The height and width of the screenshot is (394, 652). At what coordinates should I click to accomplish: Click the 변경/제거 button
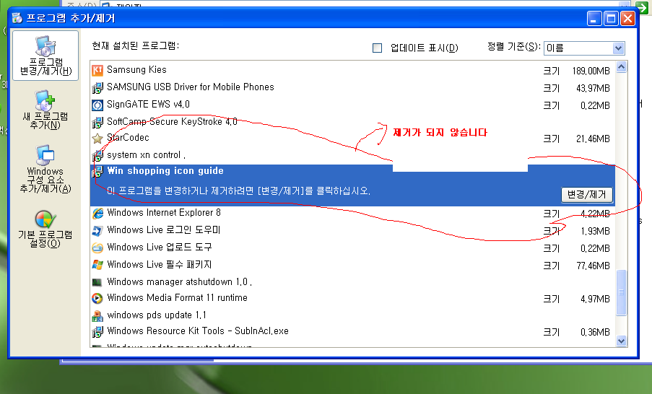click(x=587, y=195)
